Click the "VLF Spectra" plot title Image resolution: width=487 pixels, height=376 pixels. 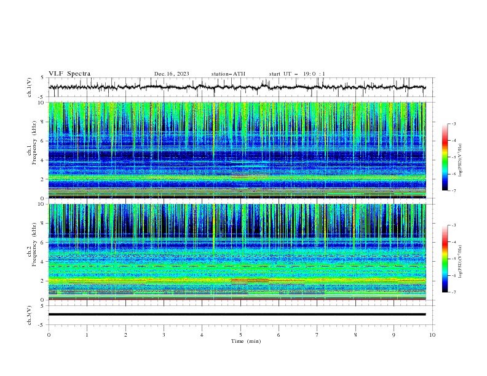click(69, 74)
